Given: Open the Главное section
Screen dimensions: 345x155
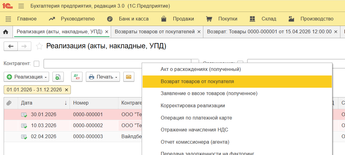Looking at the screenshot, I should click(x=27, y=19).
